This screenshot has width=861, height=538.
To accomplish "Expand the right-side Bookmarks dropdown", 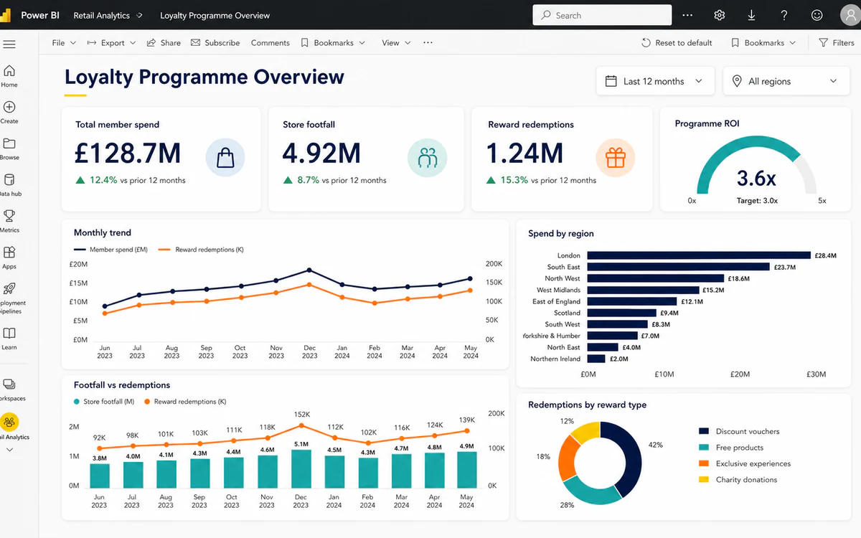I will click(x=764, y=43).
